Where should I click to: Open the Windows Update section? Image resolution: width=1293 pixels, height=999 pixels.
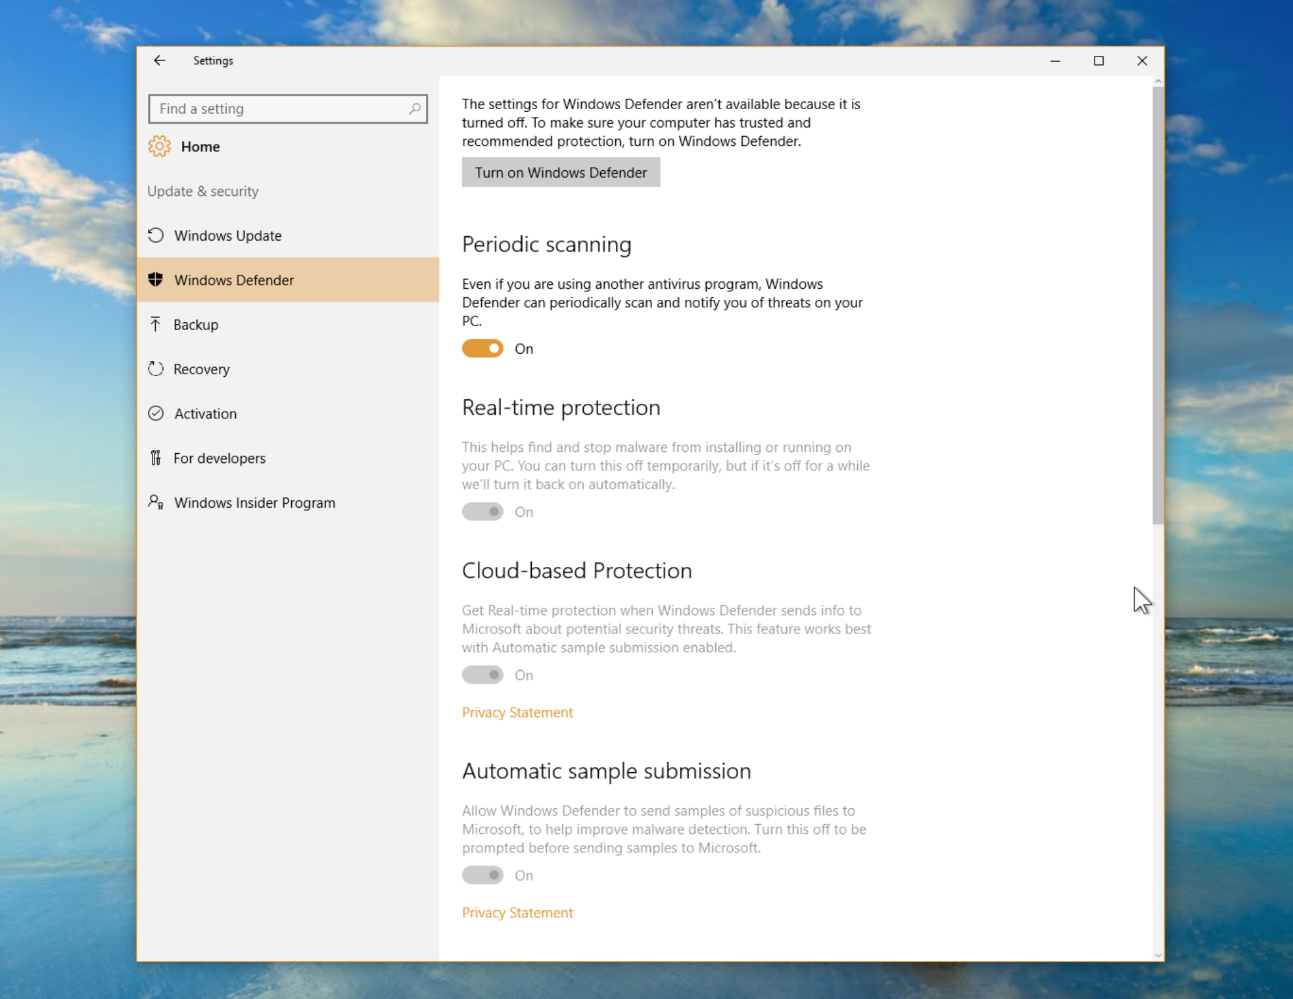(288, 235)
